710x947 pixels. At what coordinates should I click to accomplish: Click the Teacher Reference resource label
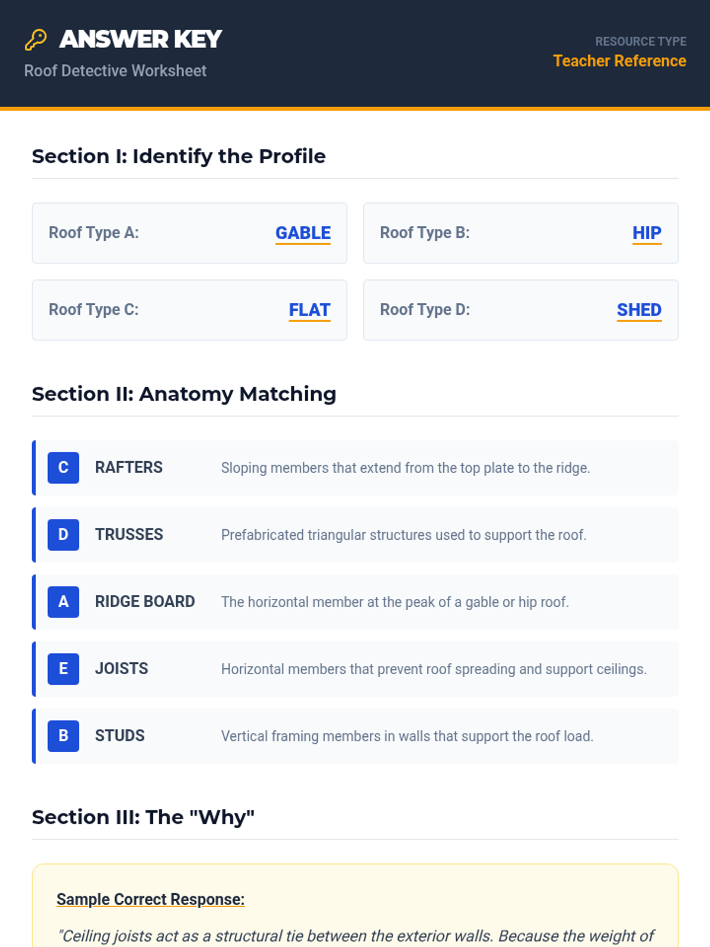[619, 61]
